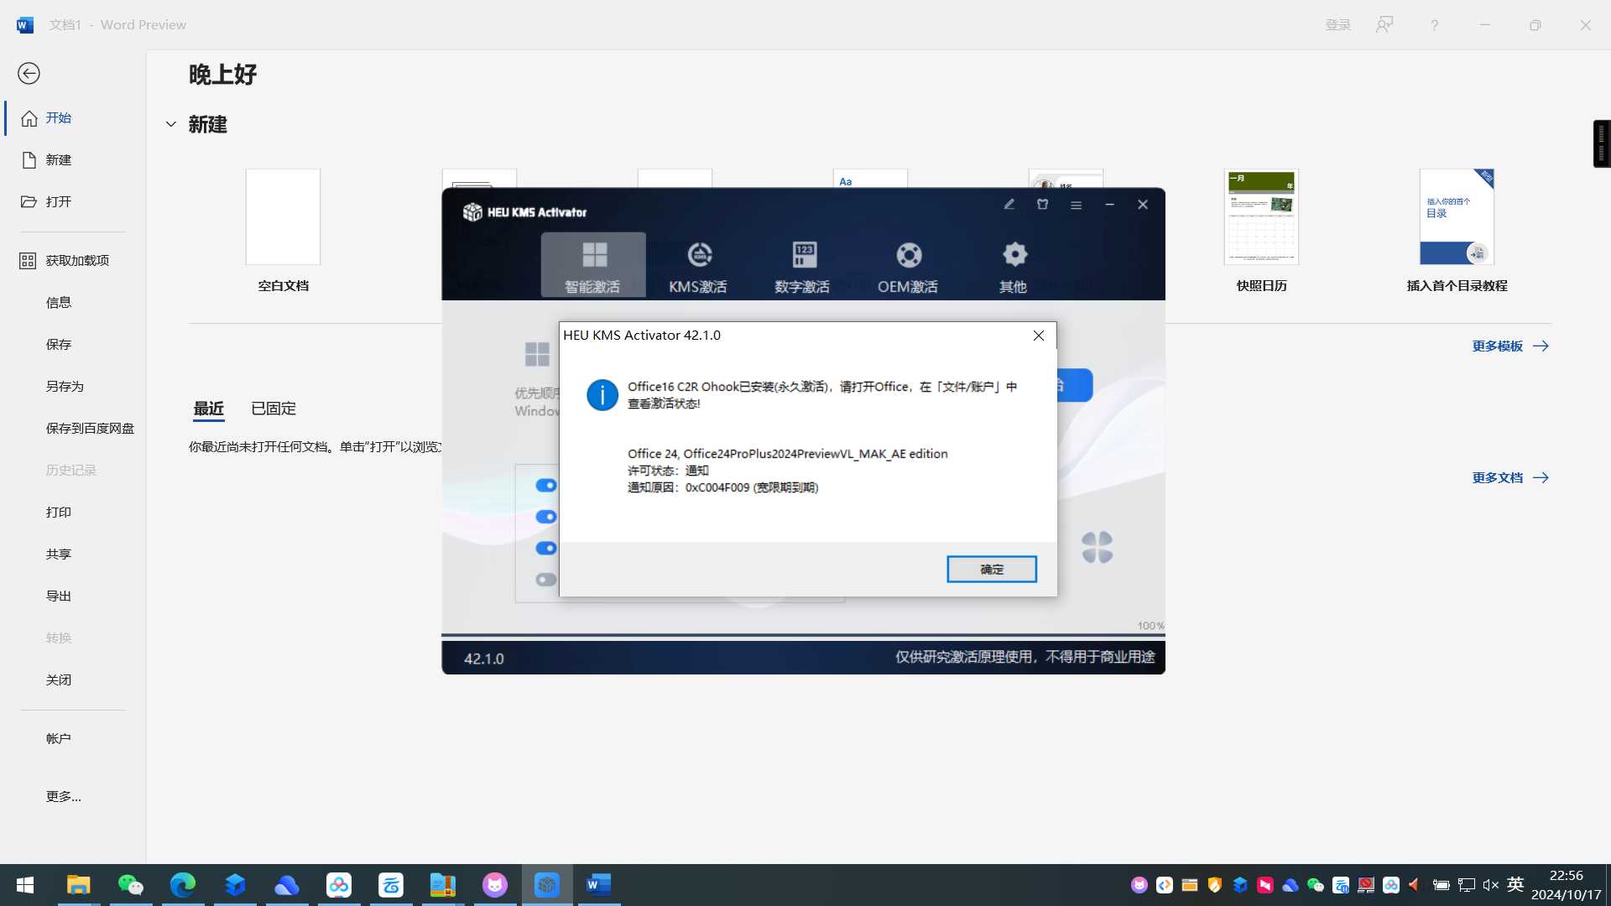Screen dimensions: 1611x906
Task: Open the blue cloud app on the taskbar
Action: 287,885
